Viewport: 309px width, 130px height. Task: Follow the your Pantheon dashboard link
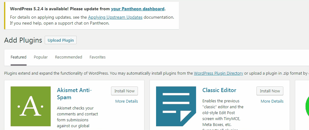pyautogui.click(x=138, y=9)
